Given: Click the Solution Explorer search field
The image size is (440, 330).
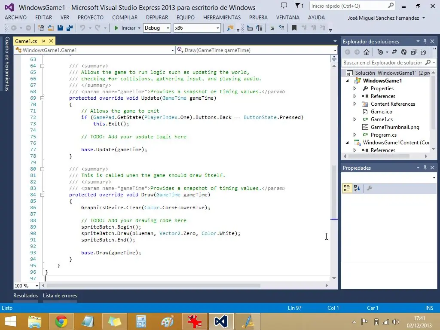Looking at the screenshot, I should pos(382,63).
